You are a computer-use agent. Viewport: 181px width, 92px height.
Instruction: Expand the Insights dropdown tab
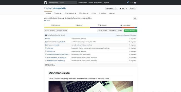click(112, 13)
